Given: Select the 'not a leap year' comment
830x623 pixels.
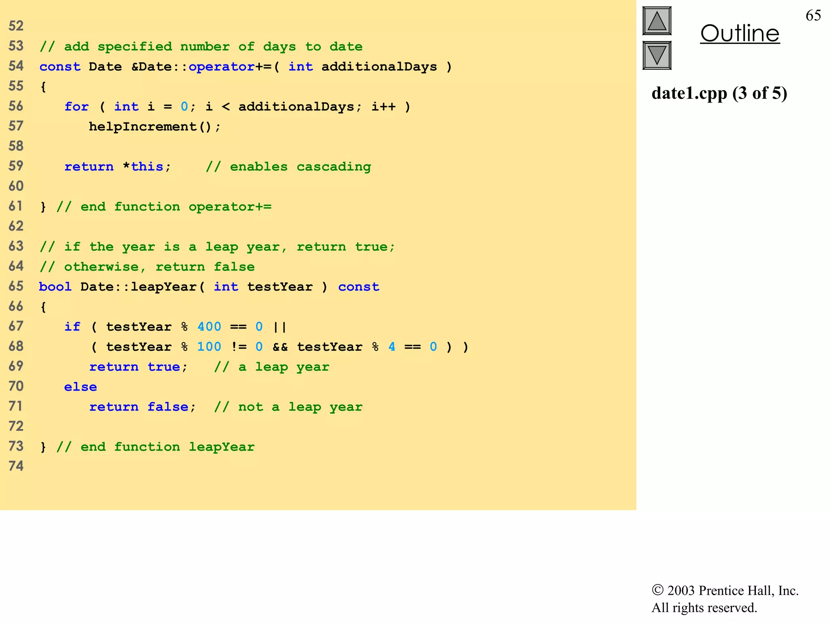Looking at the screenshot, I should point(288,407).
